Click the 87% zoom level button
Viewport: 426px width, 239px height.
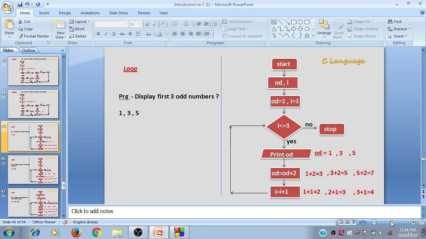coord(363,222)
